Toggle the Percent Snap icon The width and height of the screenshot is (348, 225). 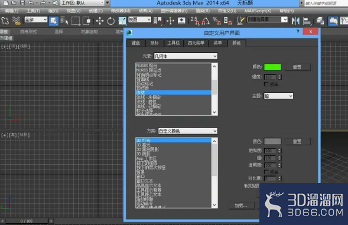click(x=216, y=21)
